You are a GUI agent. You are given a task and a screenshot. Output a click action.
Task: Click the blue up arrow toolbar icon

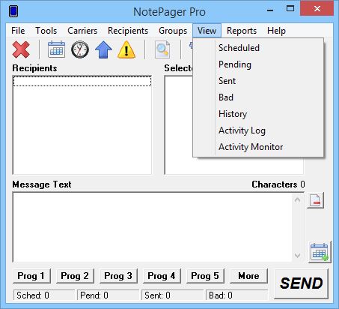pyautogui.click(x=103, y=49)
